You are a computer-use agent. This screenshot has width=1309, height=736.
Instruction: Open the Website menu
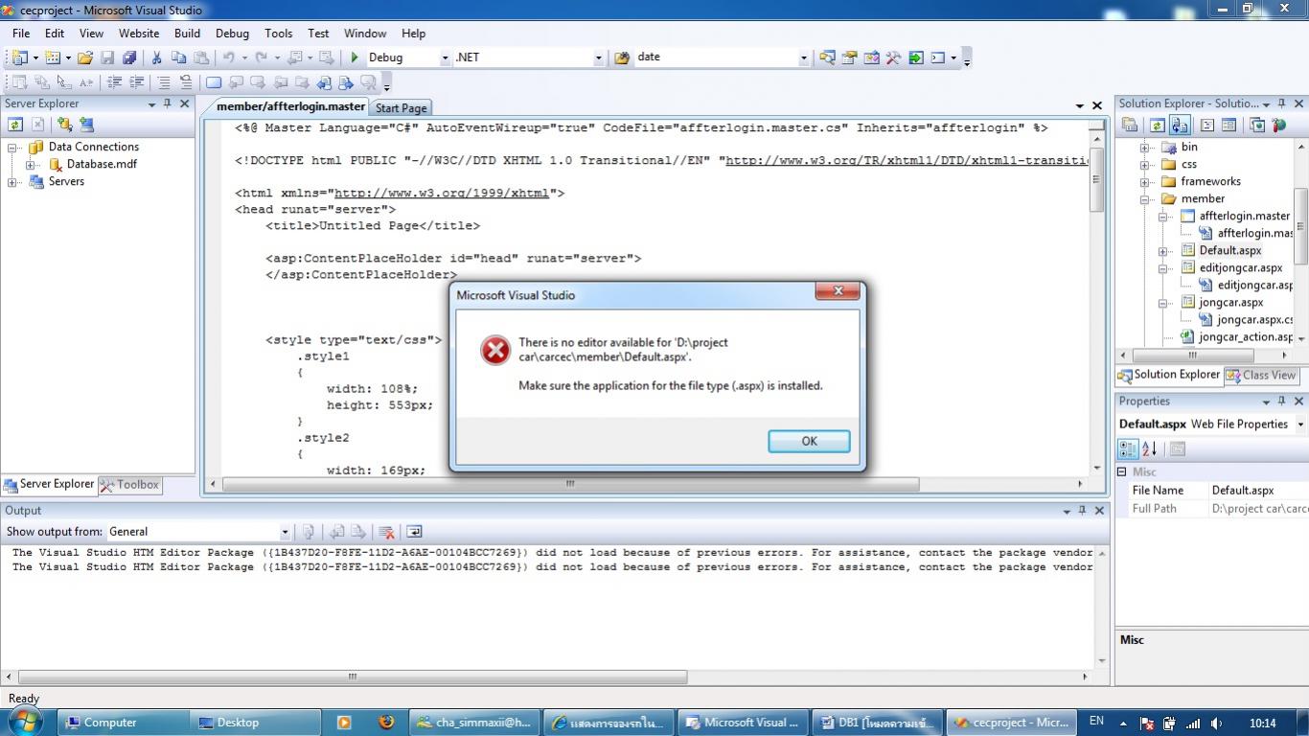pos(139,33)
